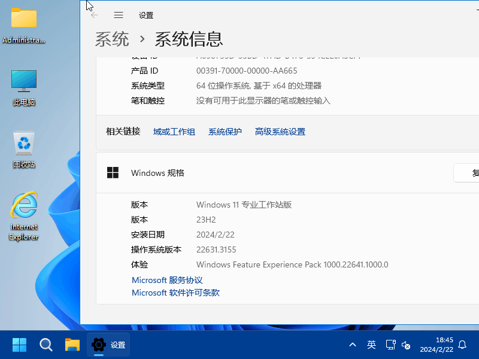
Task: Click the Windows Feature Experience Pack value
Action: pyautogui.click(x=292, y=264)
